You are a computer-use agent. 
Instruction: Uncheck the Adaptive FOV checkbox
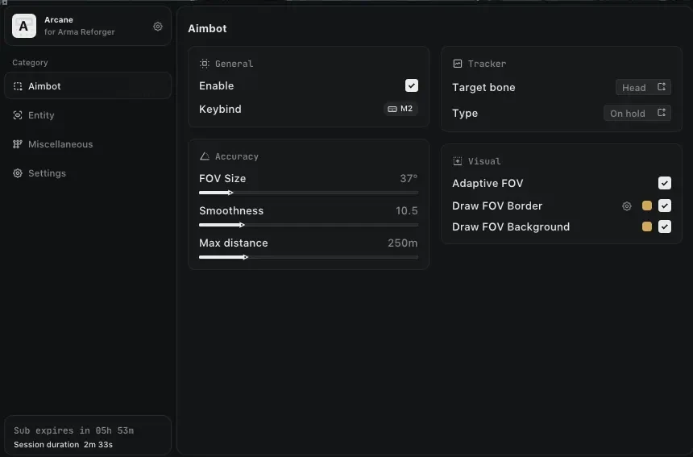tap(664, 183)
